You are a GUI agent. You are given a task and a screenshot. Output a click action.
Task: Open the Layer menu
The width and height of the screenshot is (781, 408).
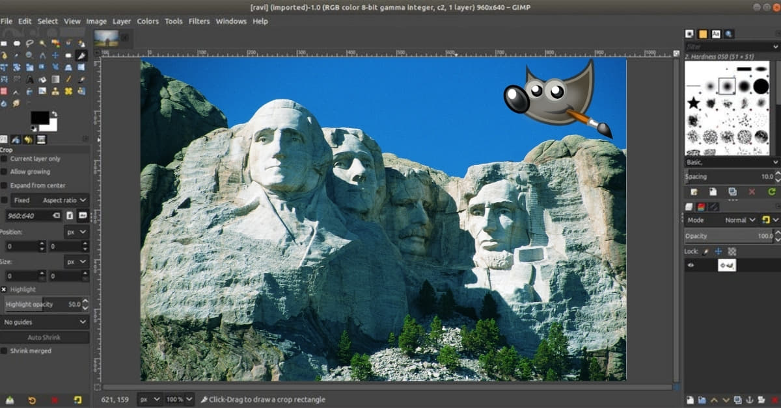tap(122, 21)
